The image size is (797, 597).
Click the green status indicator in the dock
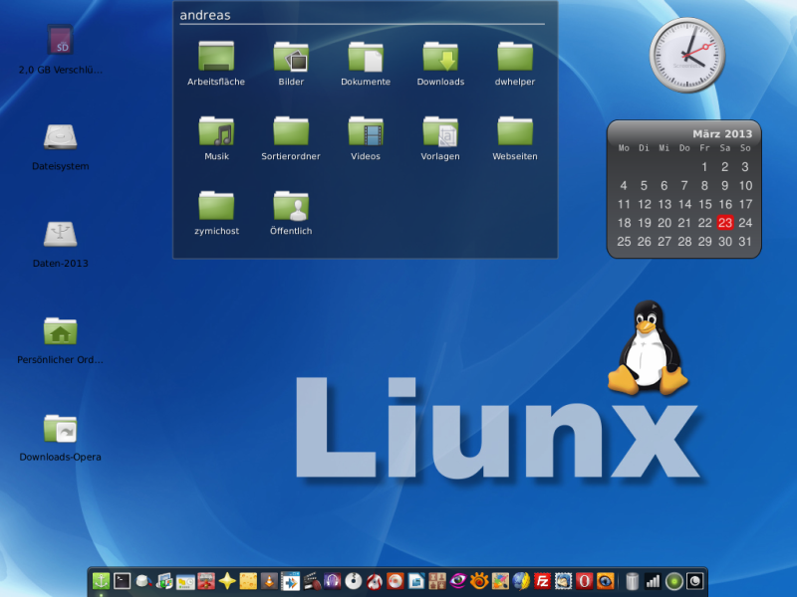click(x=674, y=580)
